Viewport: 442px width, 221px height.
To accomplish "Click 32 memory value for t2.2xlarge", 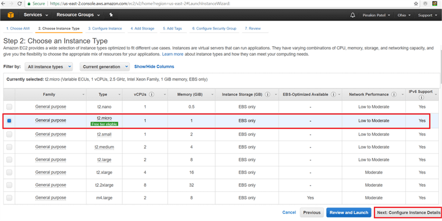I will tap(192, 185).
